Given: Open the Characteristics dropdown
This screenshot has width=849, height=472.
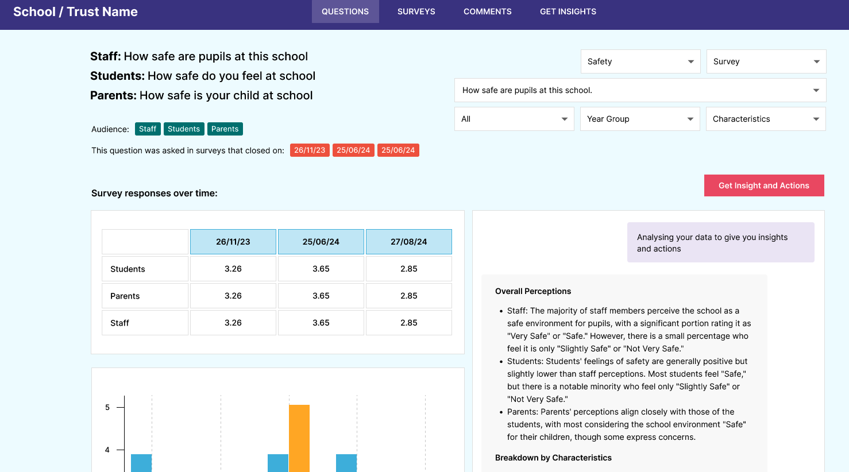Looking at the screenshot, I should point(765,119).
